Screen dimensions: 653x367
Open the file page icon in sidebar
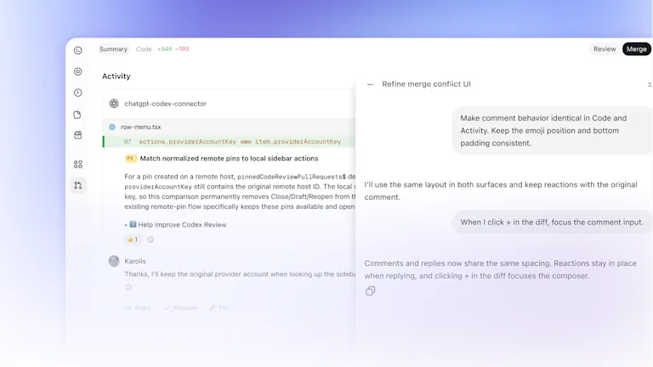(77, 115)
